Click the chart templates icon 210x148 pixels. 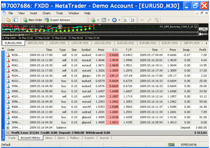[104, 20]
